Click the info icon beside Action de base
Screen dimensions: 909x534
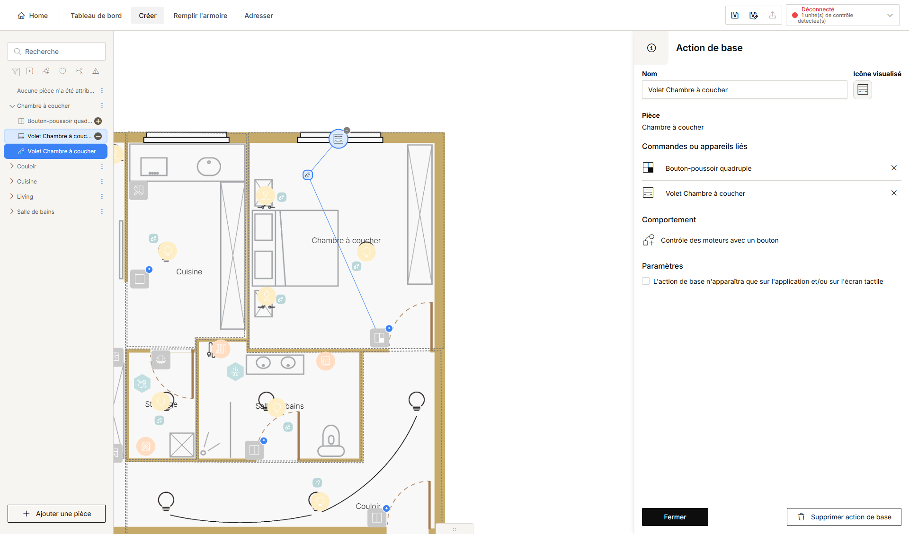[651, 48]
